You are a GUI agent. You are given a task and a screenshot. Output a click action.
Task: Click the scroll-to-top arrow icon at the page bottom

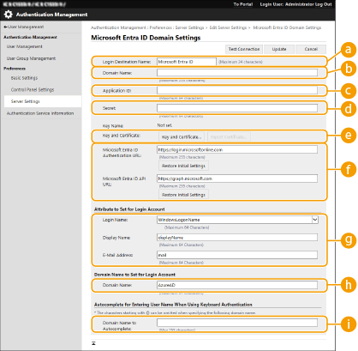coord(93,343)
